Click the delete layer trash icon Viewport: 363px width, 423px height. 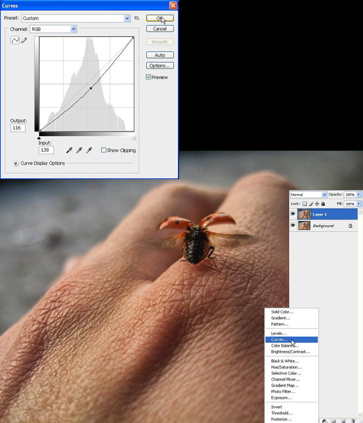pyautogui.click(x=353, y=421)
